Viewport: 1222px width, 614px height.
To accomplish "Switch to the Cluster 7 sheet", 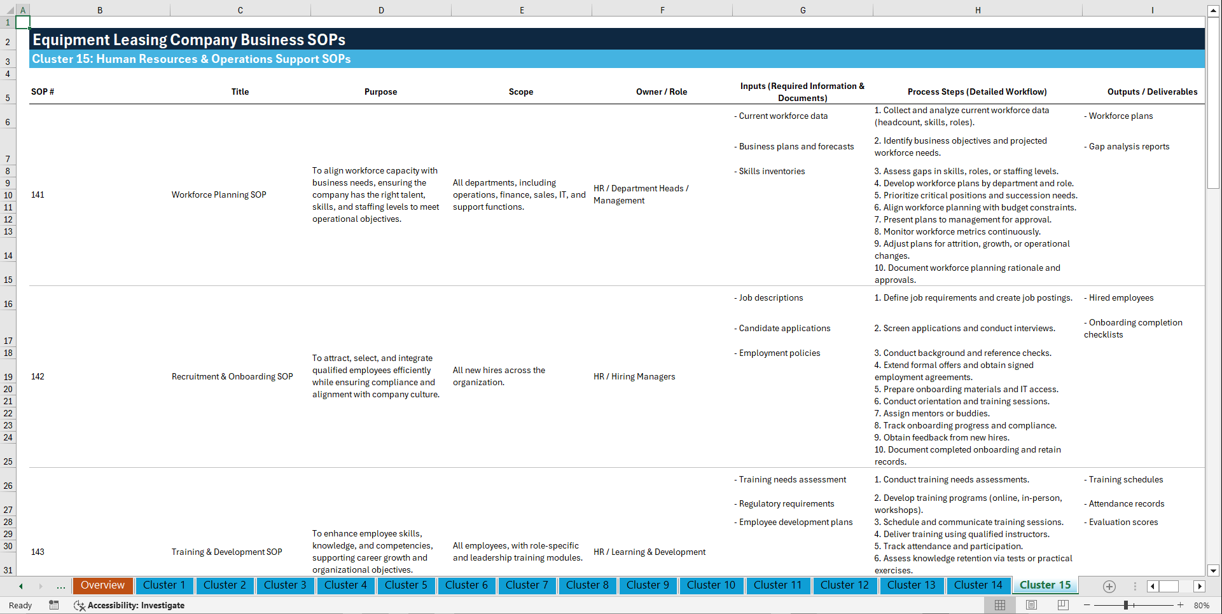I will [x=527, y=585].
